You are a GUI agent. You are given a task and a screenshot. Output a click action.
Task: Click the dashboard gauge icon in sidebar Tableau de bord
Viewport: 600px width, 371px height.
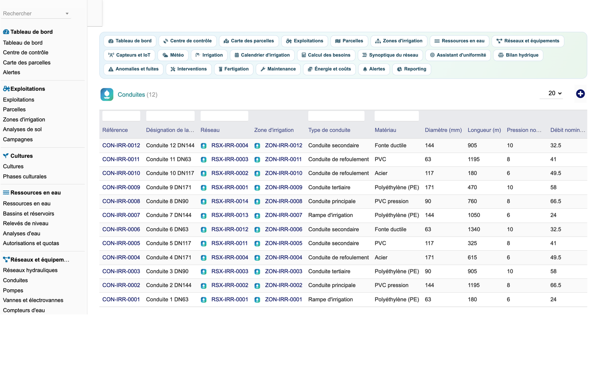pos(6,32)
